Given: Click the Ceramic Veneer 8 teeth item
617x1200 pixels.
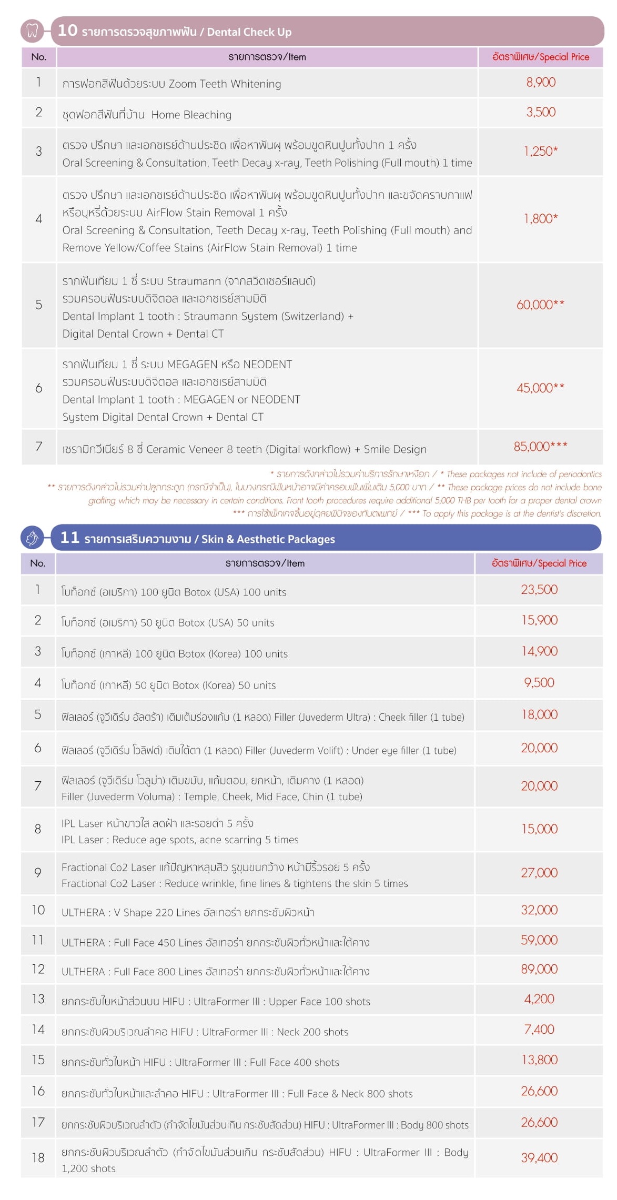Looking at the screenshot, I should click(244, 449).
